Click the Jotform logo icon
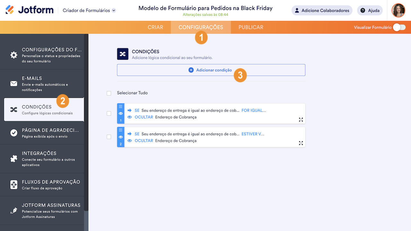411x231 pixels. point(10,10)
